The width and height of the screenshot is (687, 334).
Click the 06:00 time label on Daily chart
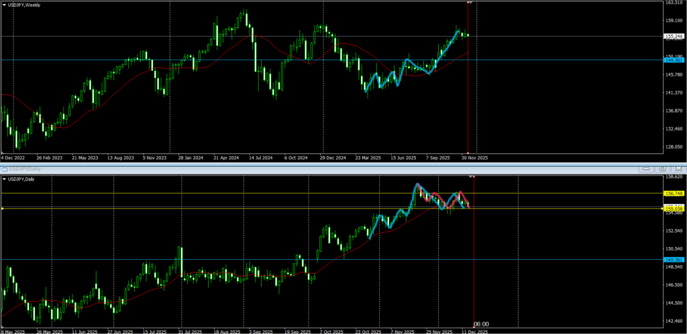tap(481, 324)
